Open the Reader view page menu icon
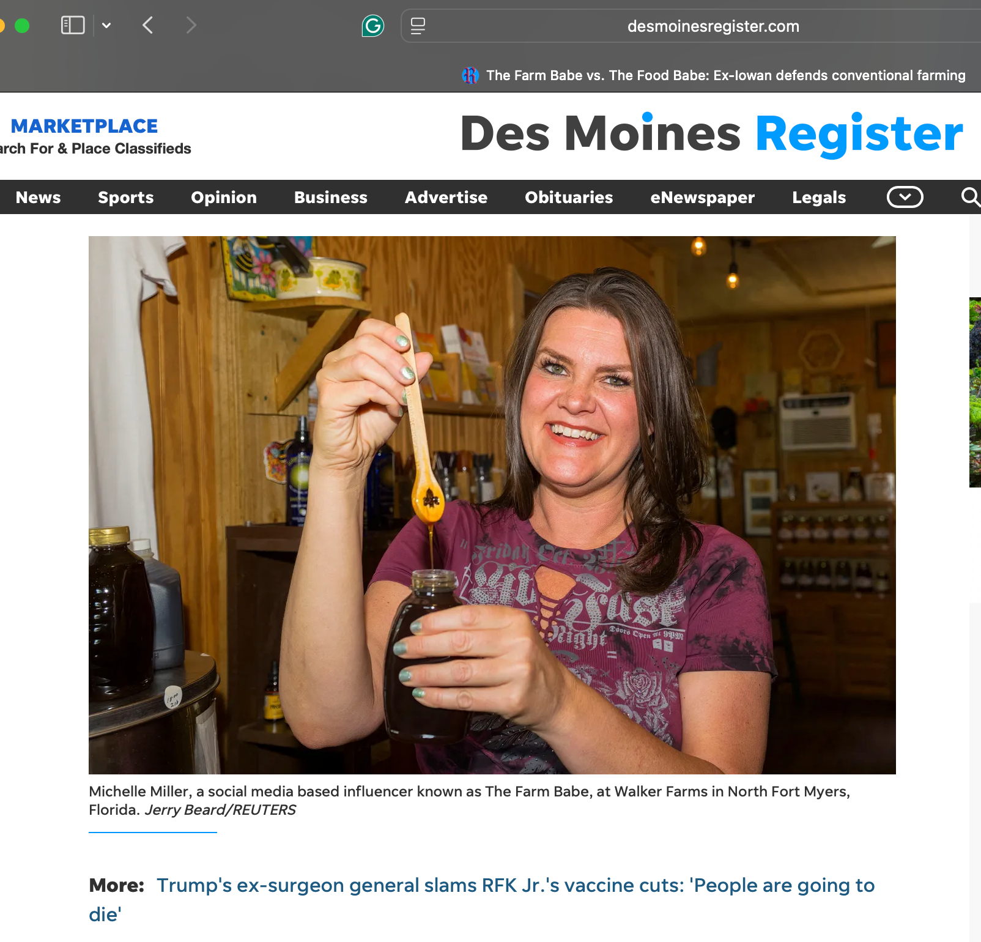This screenshot has height=942, width=981. point(418,26)
